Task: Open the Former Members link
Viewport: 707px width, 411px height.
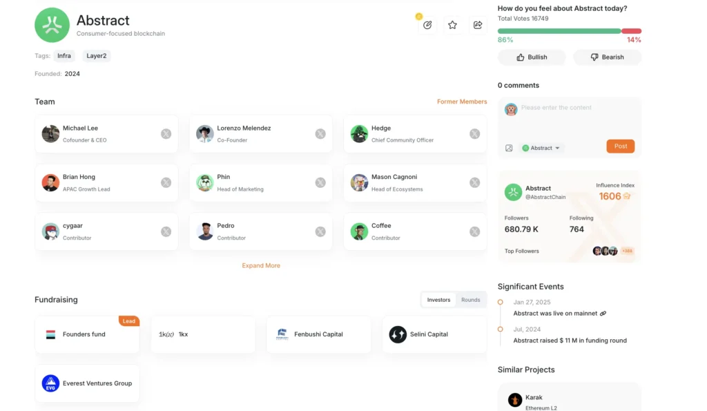Action: 462,102
